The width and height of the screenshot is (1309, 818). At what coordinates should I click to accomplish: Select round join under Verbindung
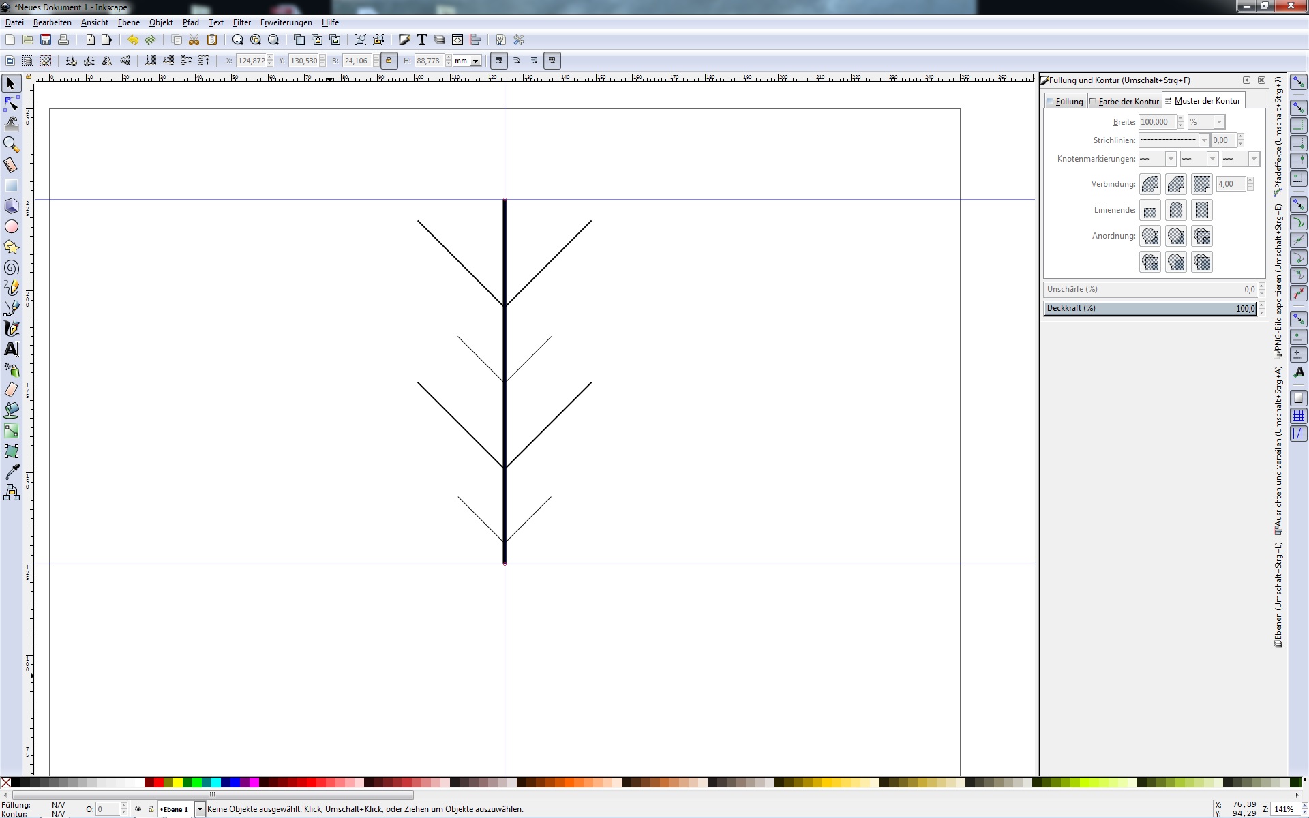pos(1150,184)
